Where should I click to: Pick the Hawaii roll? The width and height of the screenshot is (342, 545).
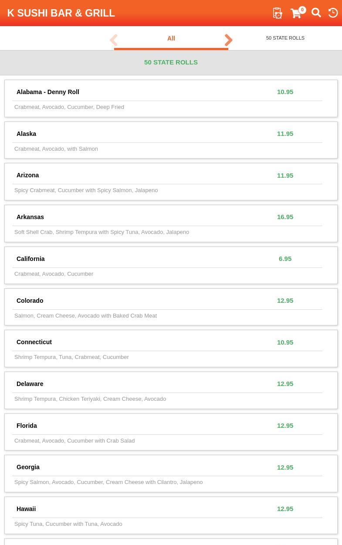coord(26,509)
